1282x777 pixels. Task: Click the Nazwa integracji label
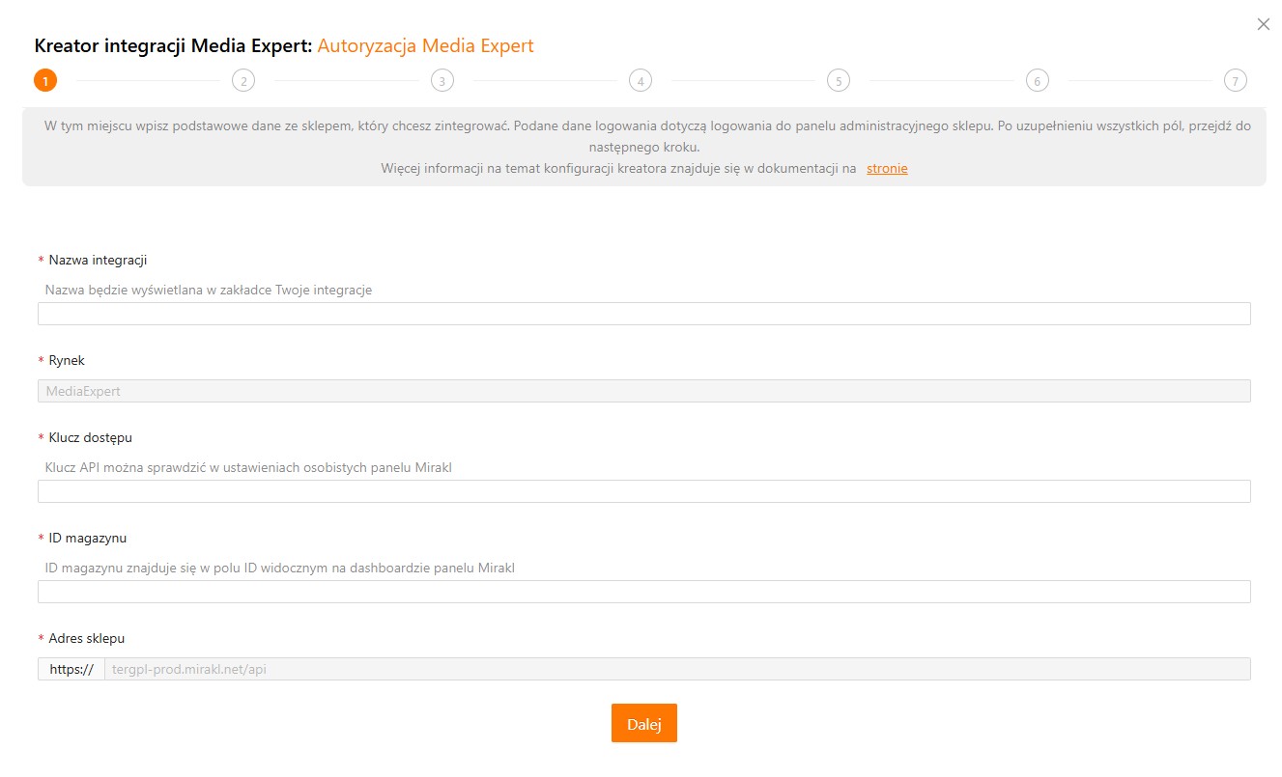(x=98, y=260)
